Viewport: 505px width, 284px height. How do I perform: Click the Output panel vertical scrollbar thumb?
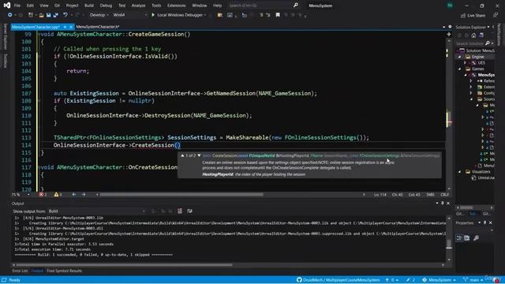coord(449,244)
